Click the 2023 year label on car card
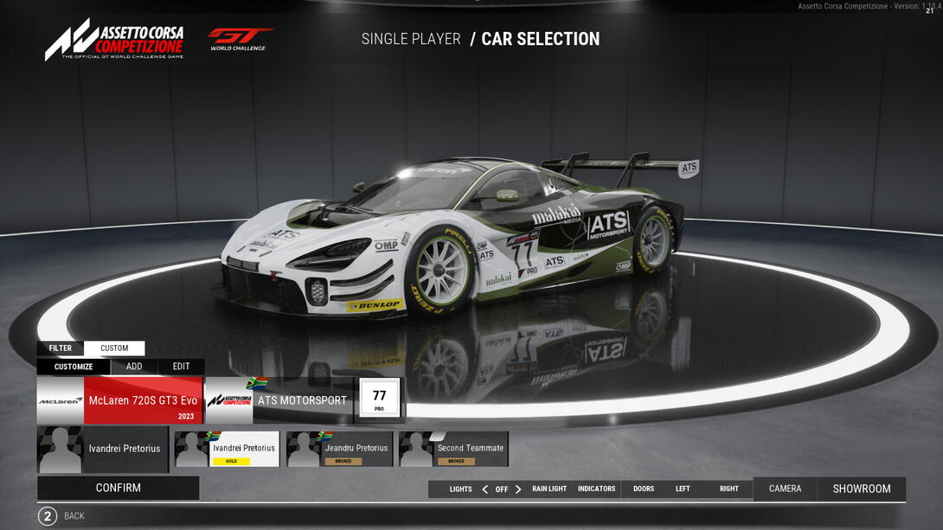943x530 pixels. [x=186, y=417]
